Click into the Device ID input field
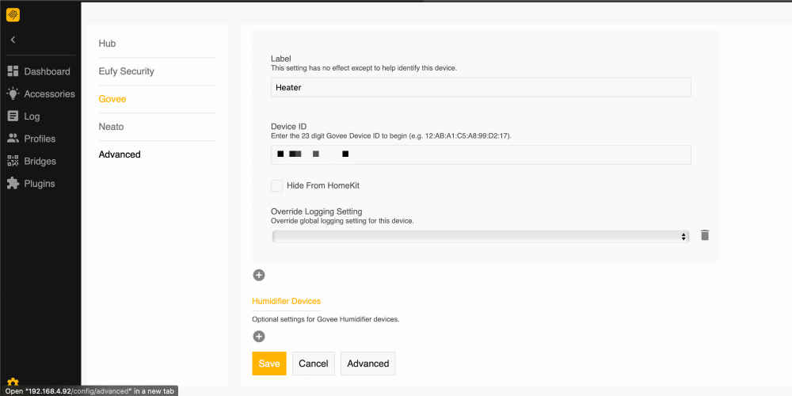This screenshot has width=792, height=396. pyautogui.click(x=480, y=154)
